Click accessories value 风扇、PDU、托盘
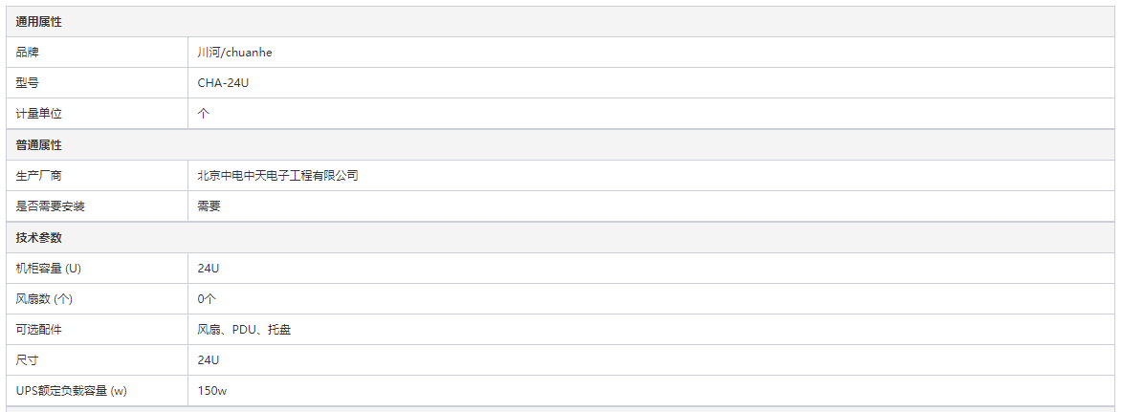 [x=244, y=330]
